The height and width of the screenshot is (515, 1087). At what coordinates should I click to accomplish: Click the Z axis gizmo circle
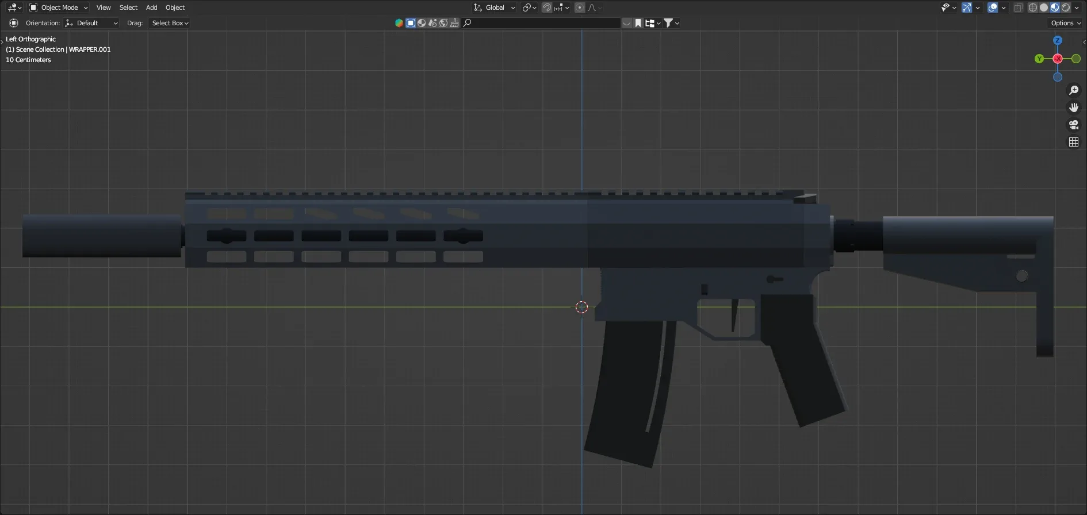[1058, 40]
